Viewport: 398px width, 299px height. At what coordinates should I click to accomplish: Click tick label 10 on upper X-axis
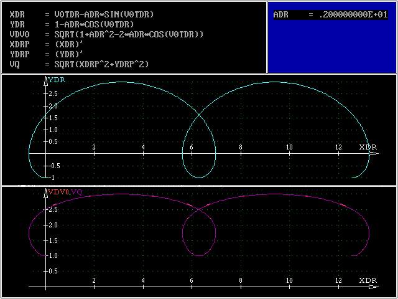pyautogui.click(x=289, y=147)
